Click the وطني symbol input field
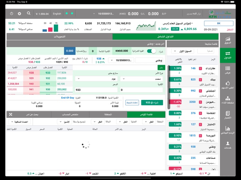Screen dimensions: 241x180 (149, 60)
